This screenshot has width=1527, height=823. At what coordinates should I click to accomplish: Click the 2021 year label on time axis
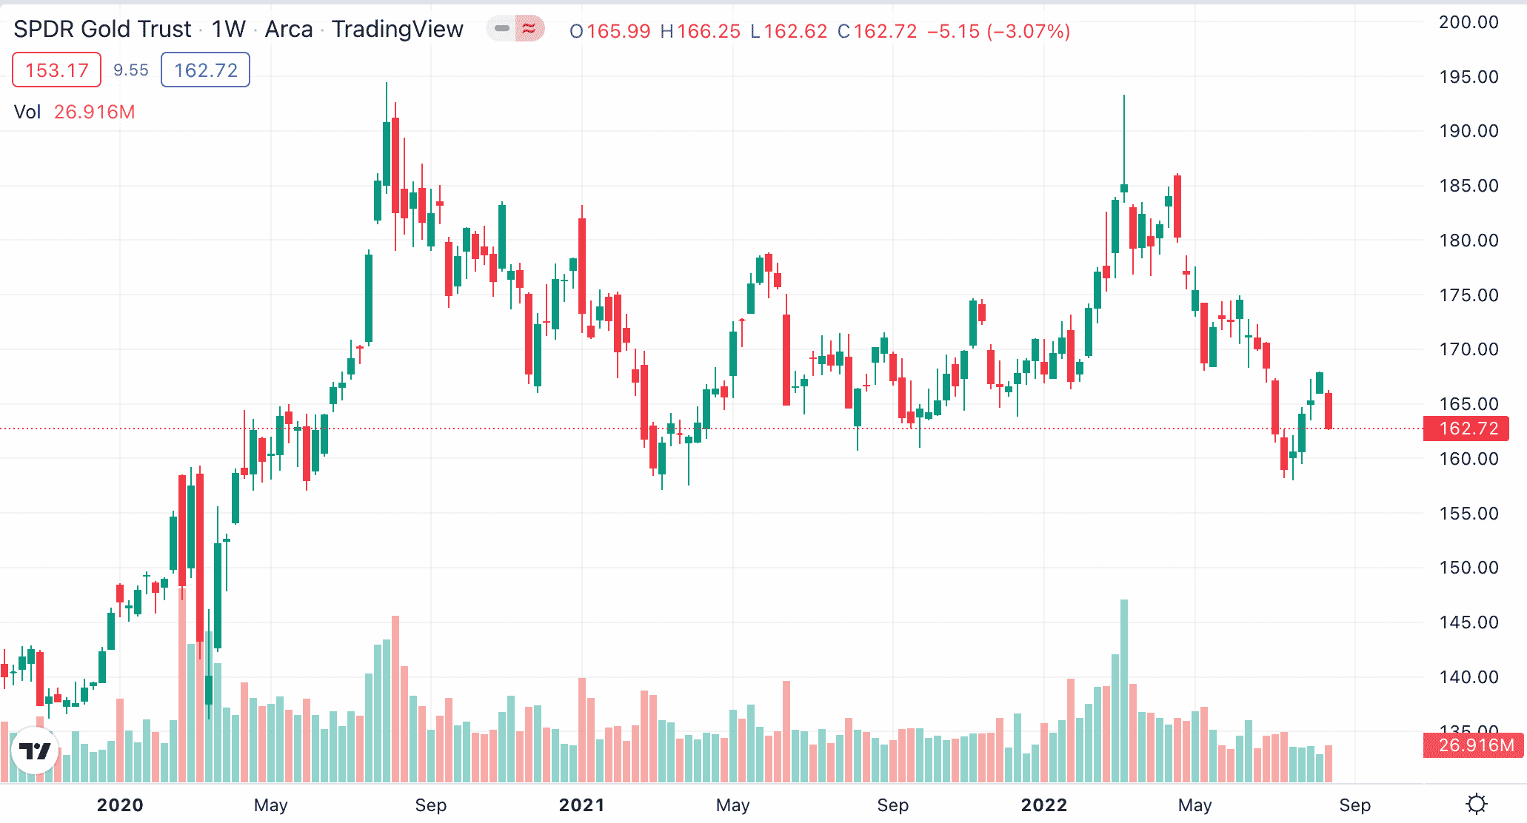tap(582, 805)
